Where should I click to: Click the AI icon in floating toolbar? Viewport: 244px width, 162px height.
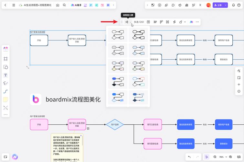pyautogui.click(x=191, y=22)
